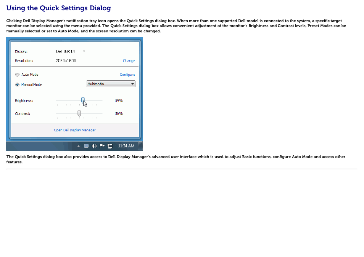Click the Action Center flag icon
Viewport: 364px width, 257px height.
[102, 146]
